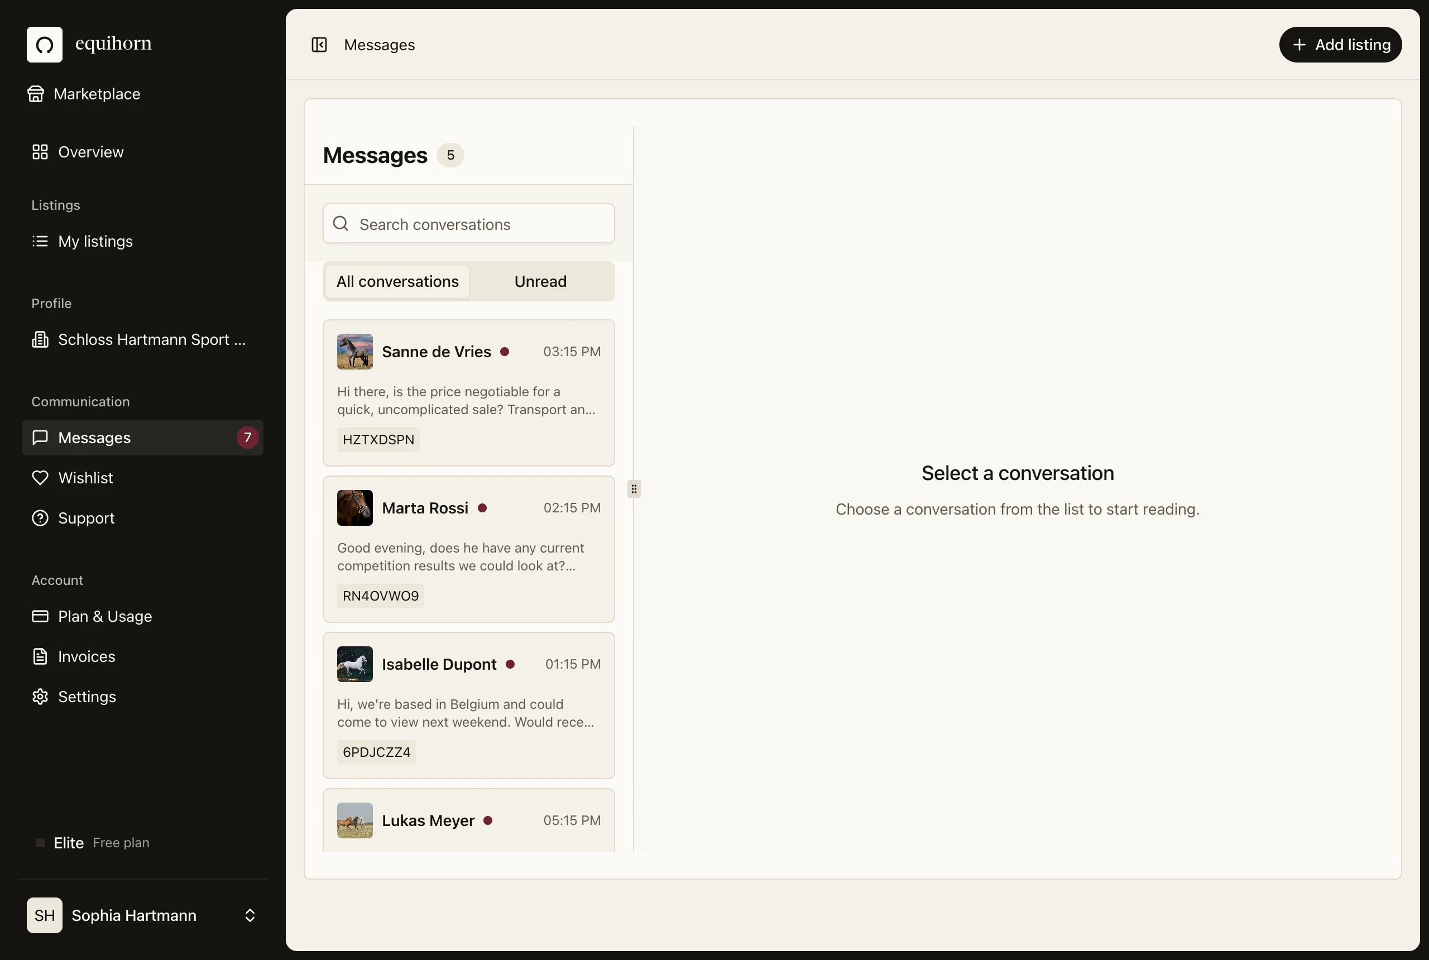This screenshot has width=1429, height=960.
Task: Open Sanne de Vries conversation
Action: (x=468, y=393)
